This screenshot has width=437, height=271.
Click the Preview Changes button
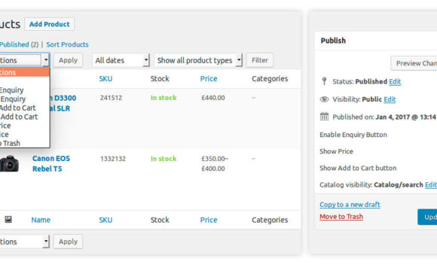(x=414, y=63)
